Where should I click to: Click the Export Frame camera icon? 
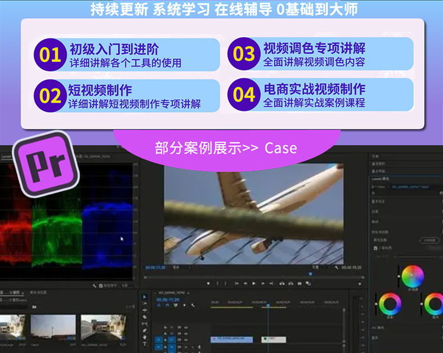click(x=299, y=283)
